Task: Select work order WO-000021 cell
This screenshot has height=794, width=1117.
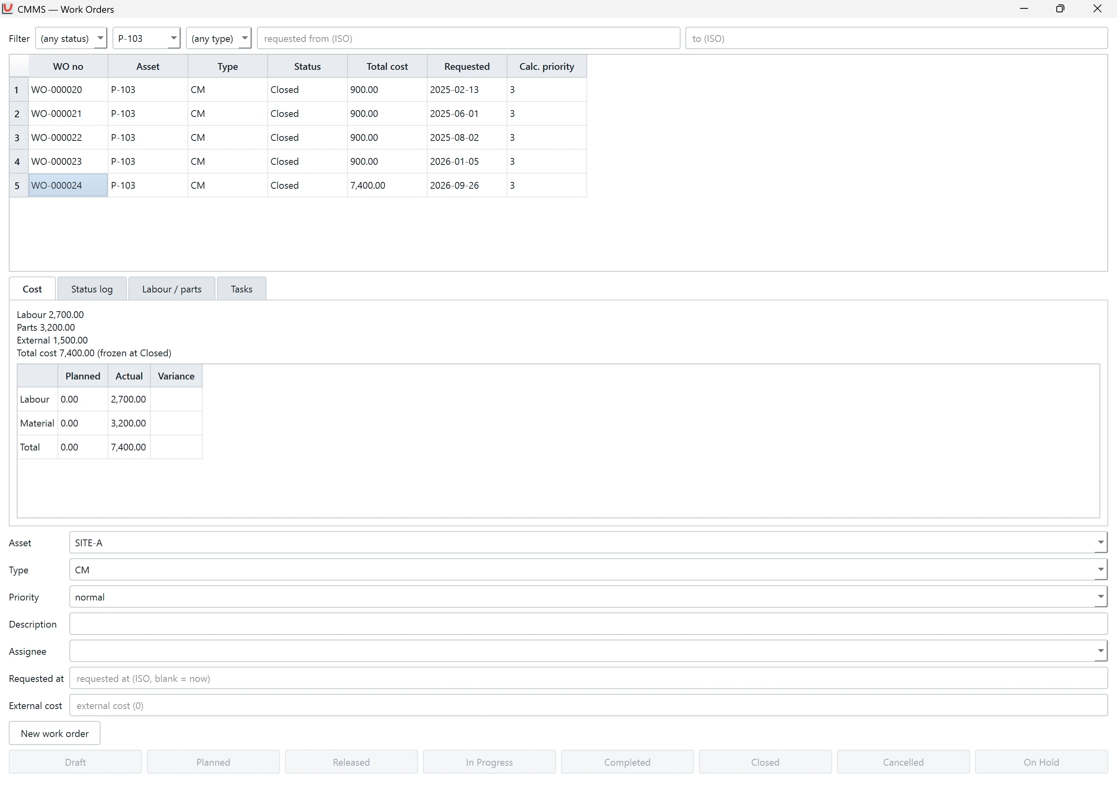Action: click(68, 113)
